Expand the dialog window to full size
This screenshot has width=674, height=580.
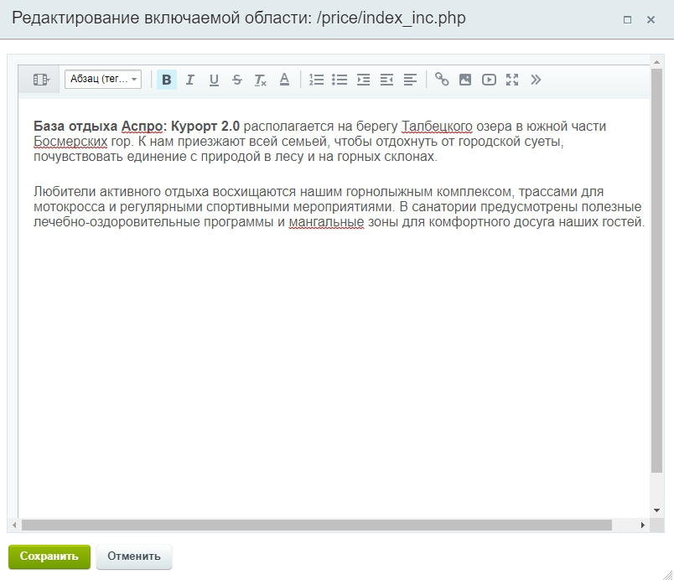click(627, 20)
